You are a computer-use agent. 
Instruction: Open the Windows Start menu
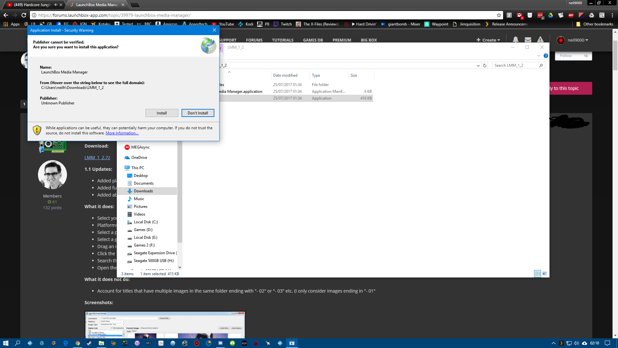pyautogui.click(x=5, y=343)
